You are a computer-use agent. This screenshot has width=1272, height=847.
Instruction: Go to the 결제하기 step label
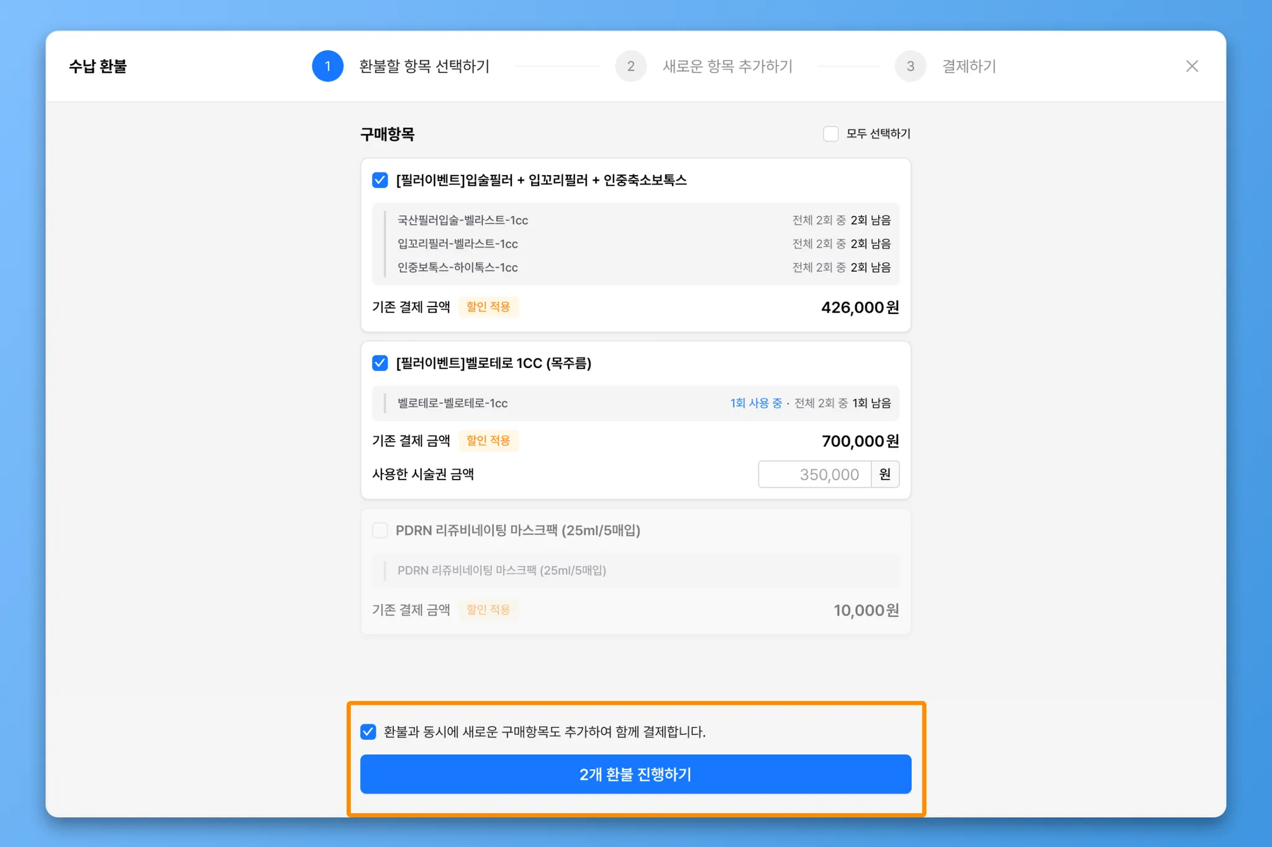pyautogui.click(x=969, y=66)
